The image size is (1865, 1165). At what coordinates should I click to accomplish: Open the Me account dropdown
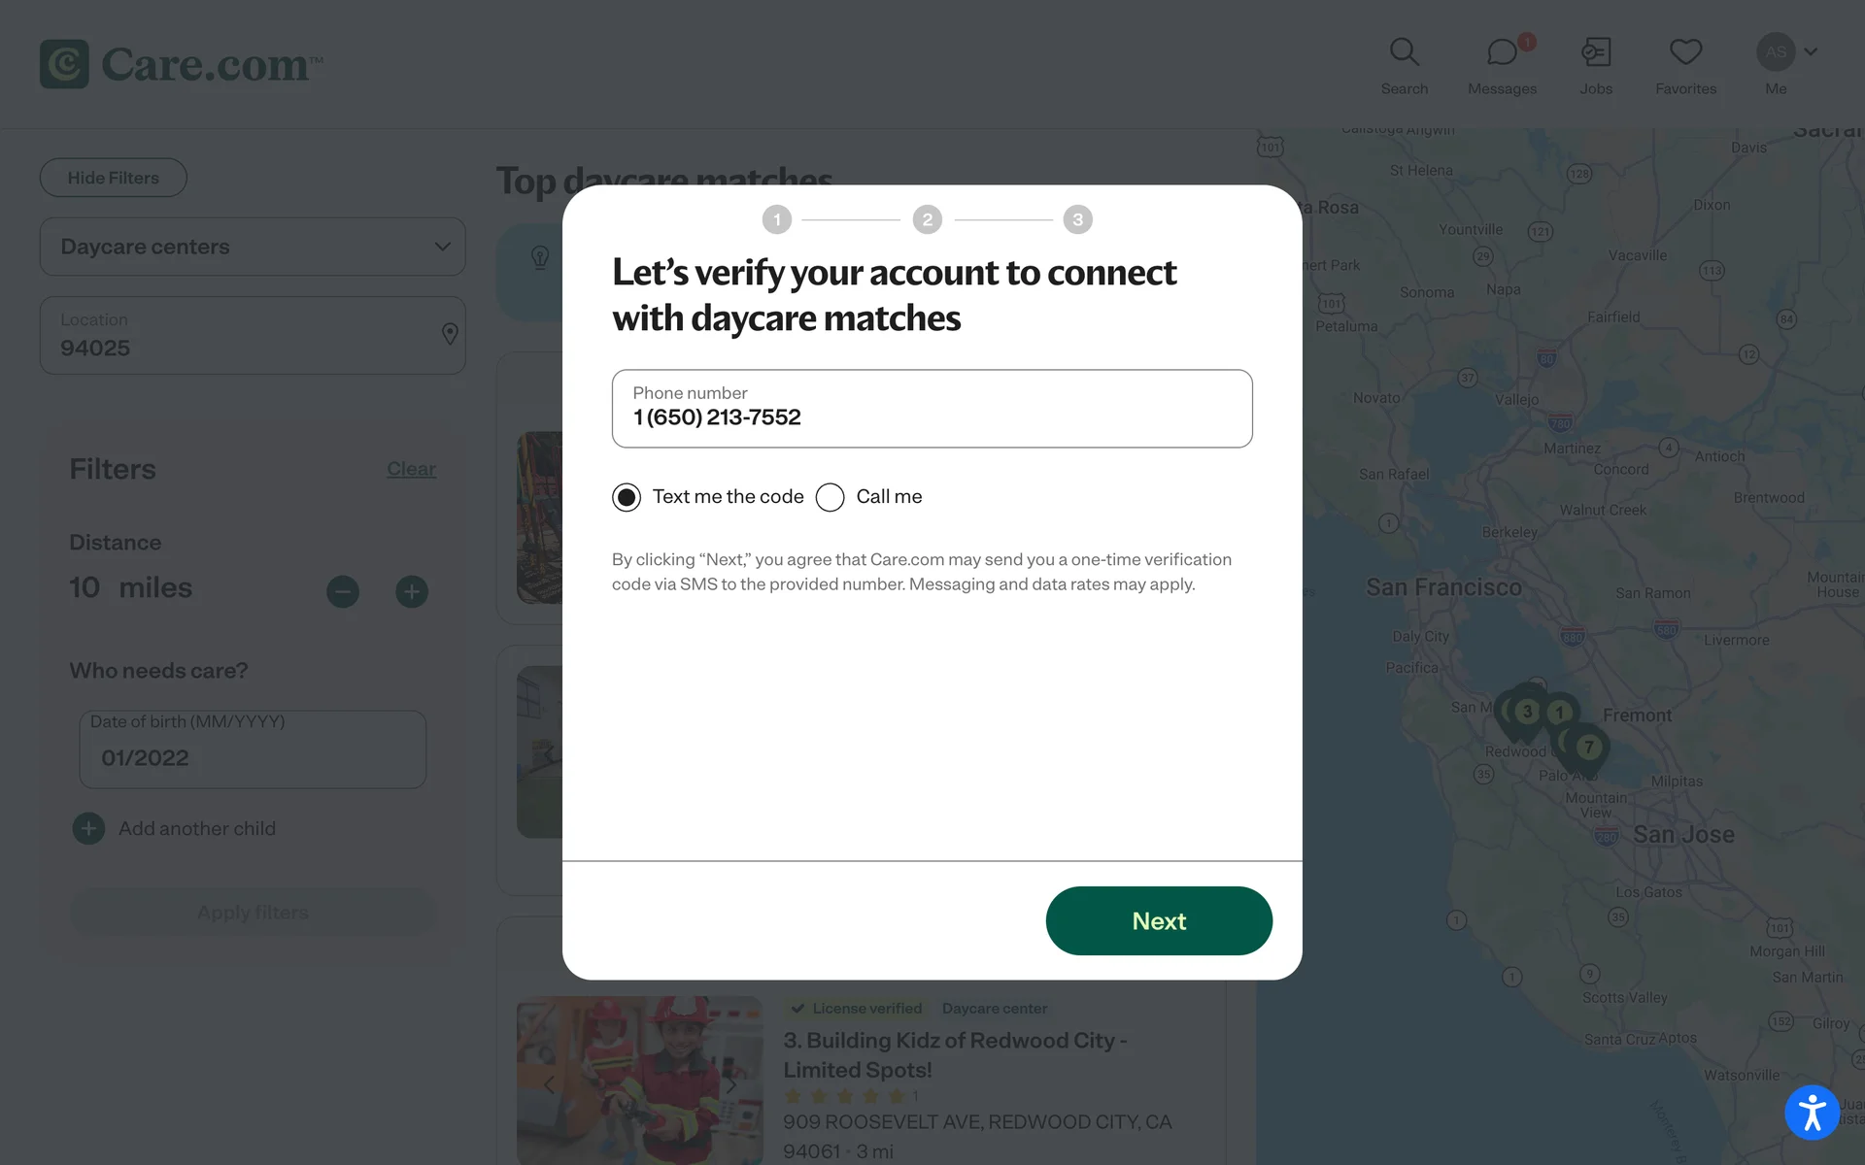(x=1786, y=52)
